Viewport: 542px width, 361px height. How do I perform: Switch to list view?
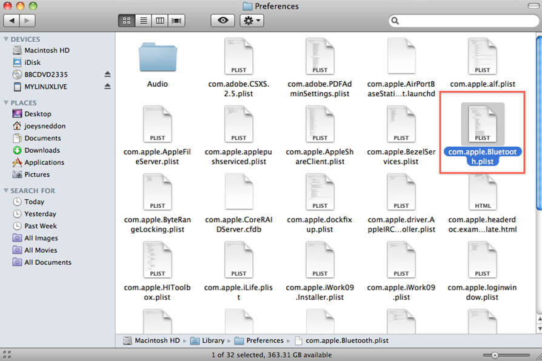143,21
